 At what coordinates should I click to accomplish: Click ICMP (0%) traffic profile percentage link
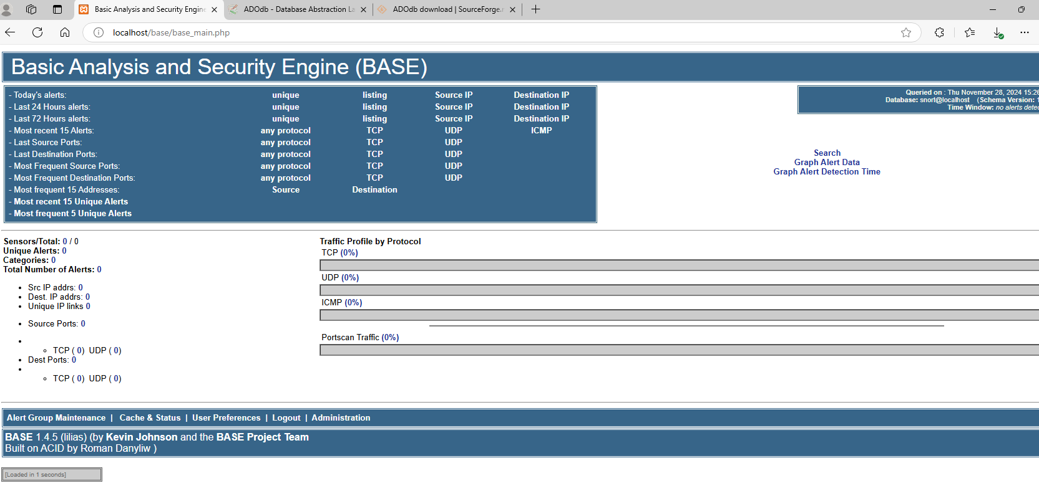353,302
